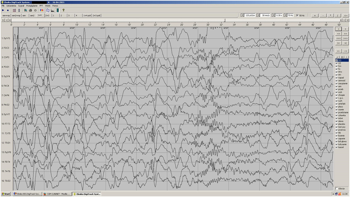
Task: Click the histogram chart toolbar icon
Action: coord(52,10)
